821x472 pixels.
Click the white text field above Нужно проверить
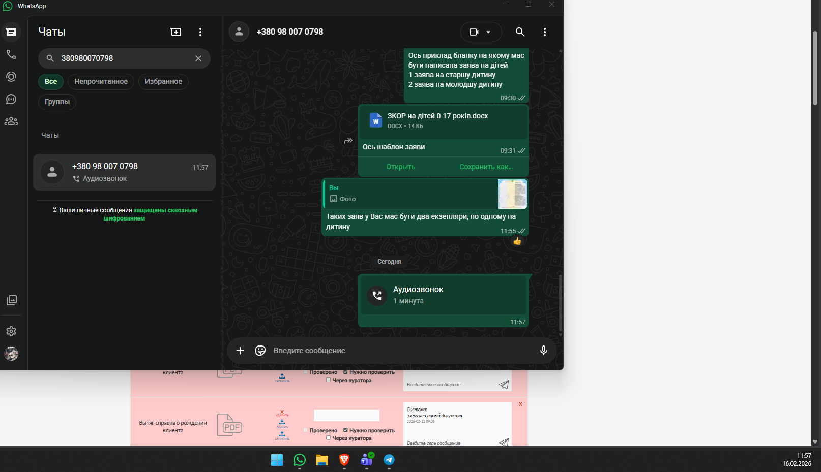(346, 415)
